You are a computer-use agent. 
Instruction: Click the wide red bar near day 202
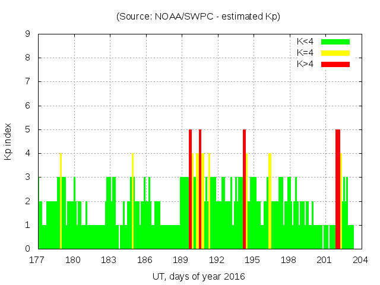pyautogui.click(x=338, y=190)
